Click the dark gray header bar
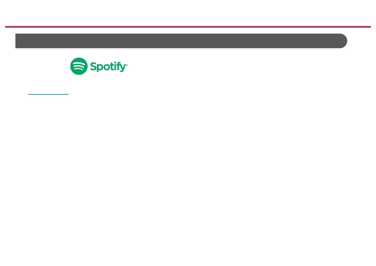 click(181, 41)
